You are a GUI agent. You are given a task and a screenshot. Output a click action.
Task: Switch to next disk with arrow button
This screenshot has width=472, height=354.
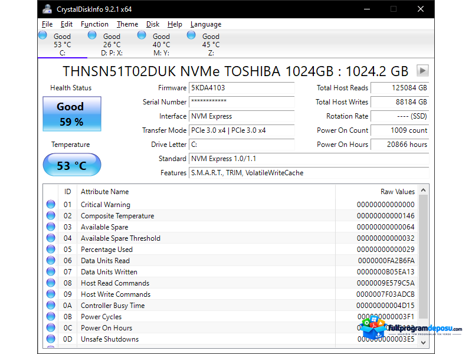coord(422,71)
